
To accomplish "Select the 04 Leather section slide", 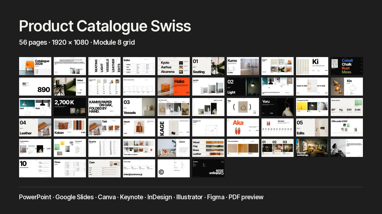I will coord(35,127).
